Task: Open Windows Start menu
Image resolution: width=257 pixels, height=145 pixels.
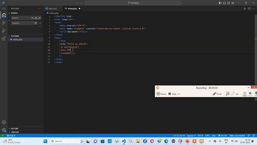Action: pos(45,141)
